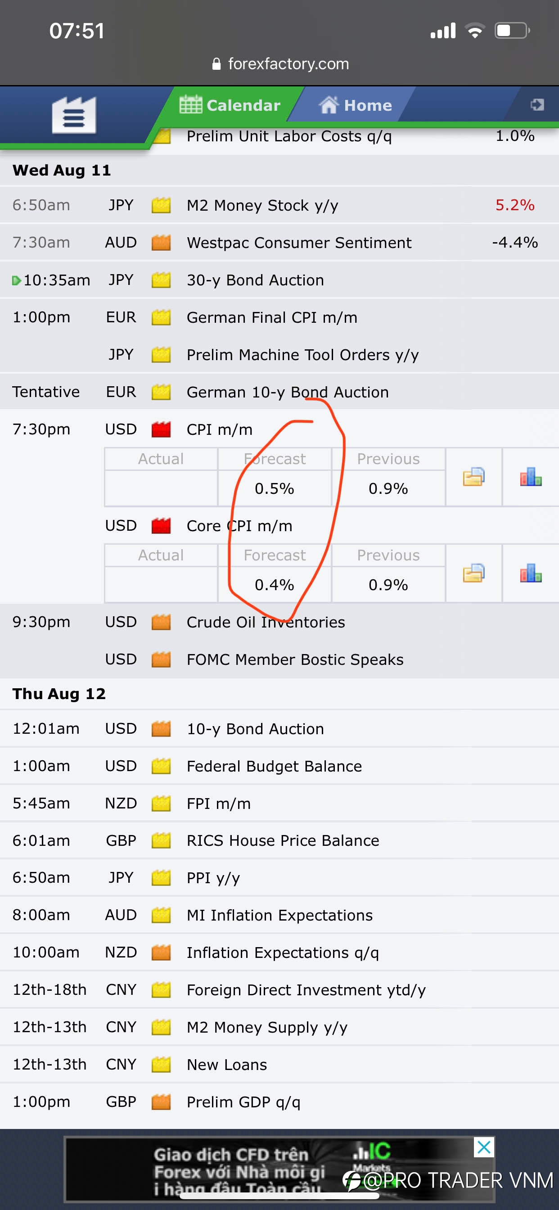Click orange impact icon for Crude Oil Inventories

click(x=161, y=622)
